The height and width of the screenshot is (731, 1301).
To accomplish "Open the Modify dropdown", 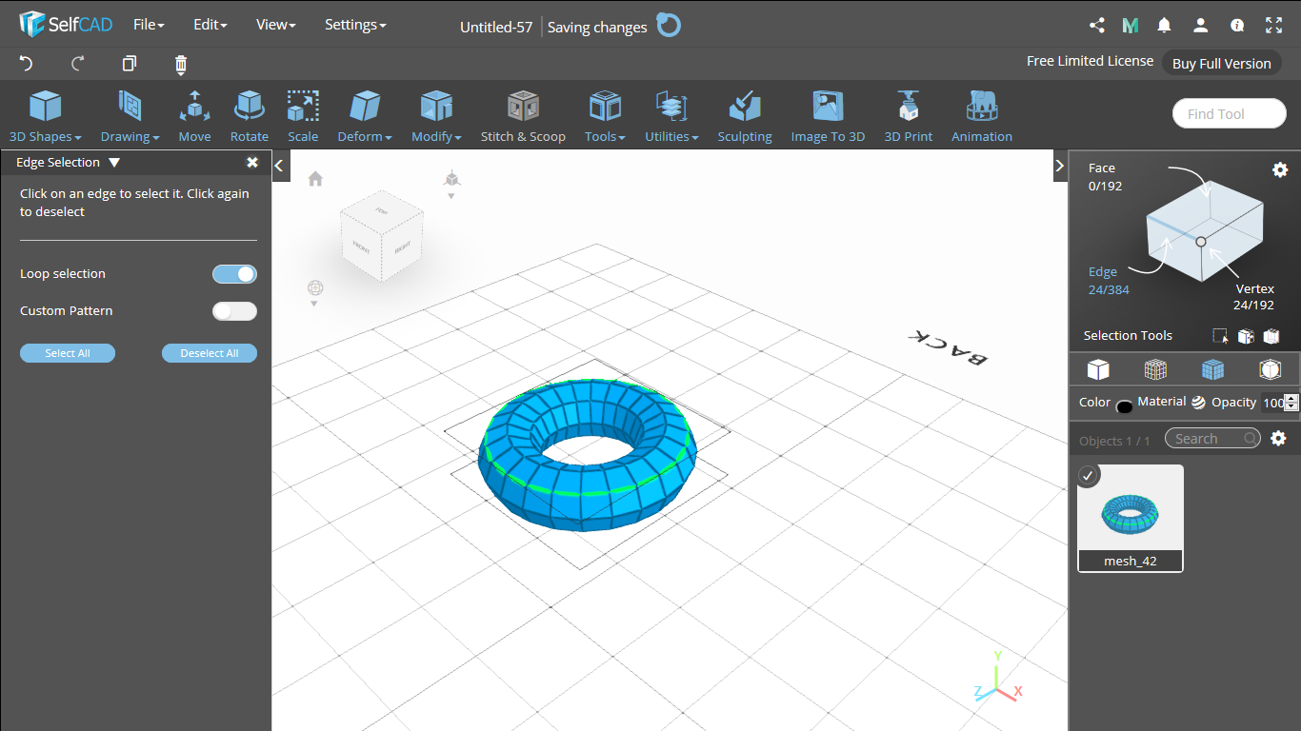I will [x=436, y=116].
